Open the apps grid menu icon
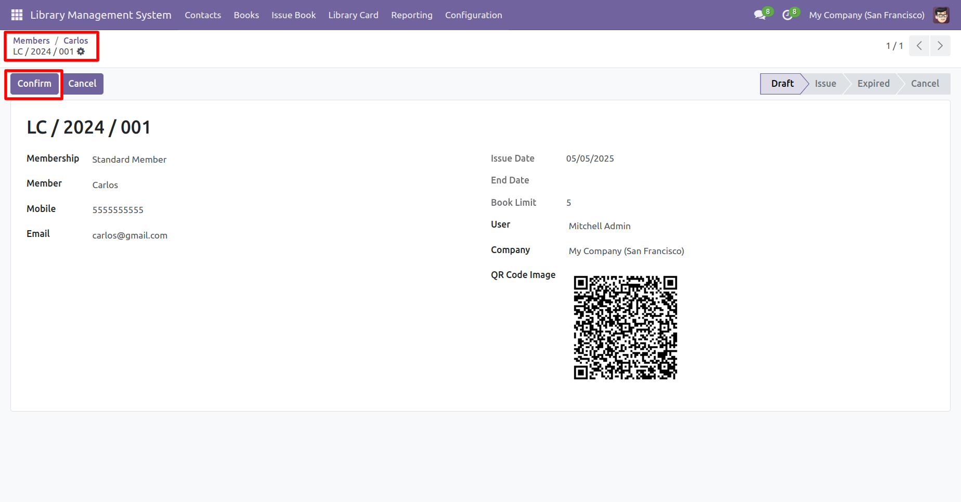The width and height of the screenshot is (961, 502). [x=17, y=15]
